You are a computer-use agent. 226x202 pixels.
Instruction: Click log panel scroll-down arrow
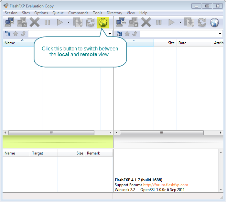tap(221, 190)
